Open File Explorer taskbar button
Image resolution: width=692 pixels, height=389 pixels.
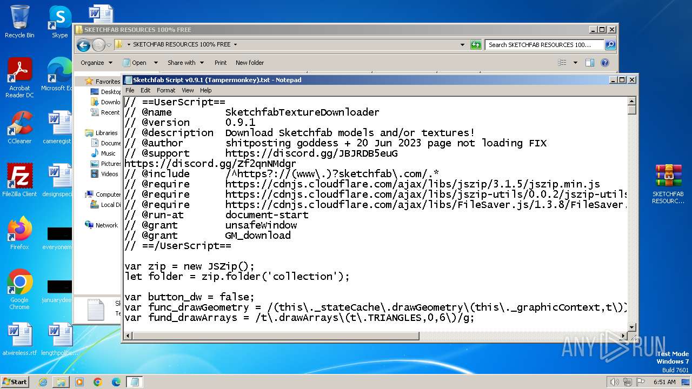click(x=61, y=382)
